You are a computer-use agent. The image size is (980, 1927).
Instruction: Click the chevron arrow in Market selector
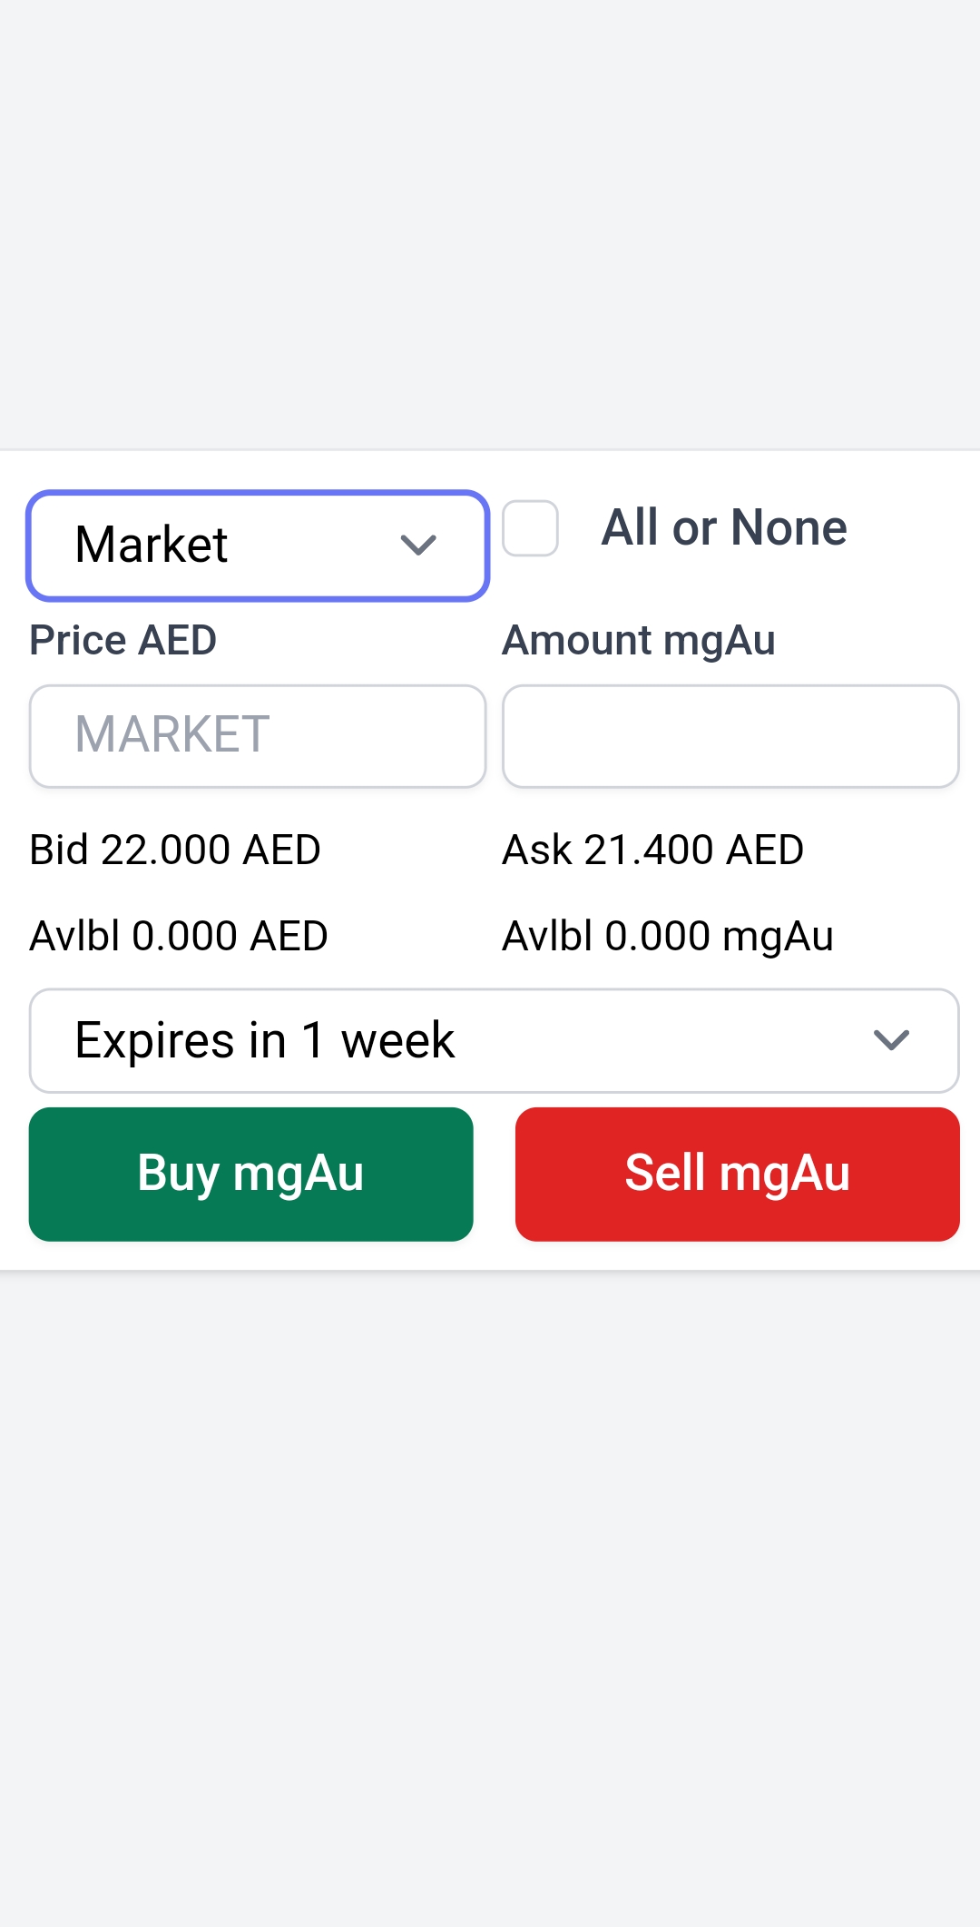[418, 546]
